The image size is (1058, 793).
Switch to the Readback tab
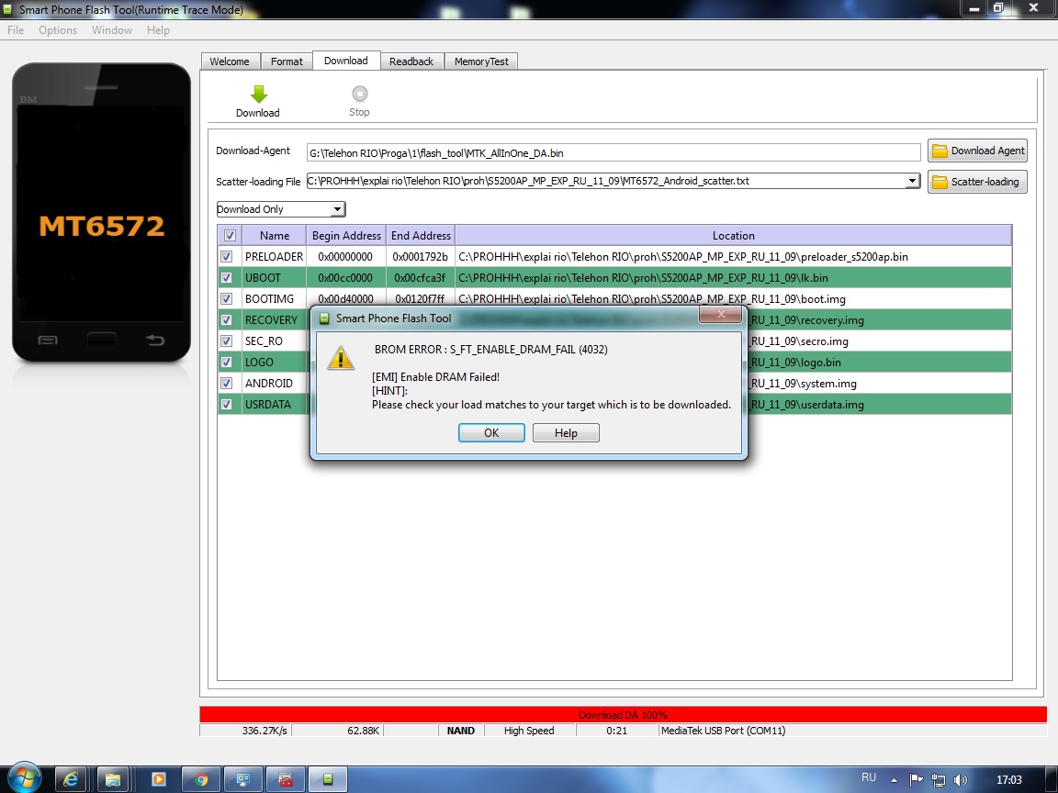point(411,61)
